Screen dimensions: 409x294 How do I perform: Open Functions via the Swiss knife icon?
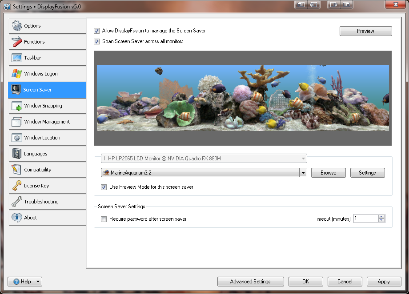coord(17,42)
